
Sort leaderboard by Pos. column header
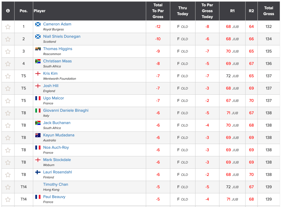pyautogui.click(x=23, y=11)
